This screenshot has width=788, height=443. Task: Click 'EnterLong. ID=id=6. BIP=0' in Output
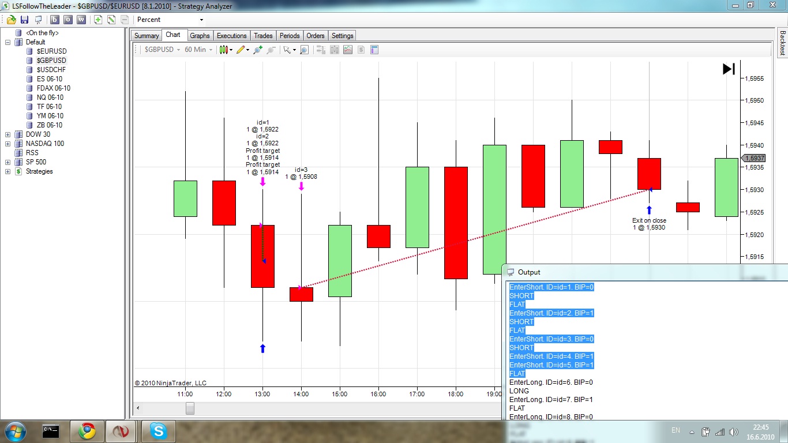tap(551, 382)
